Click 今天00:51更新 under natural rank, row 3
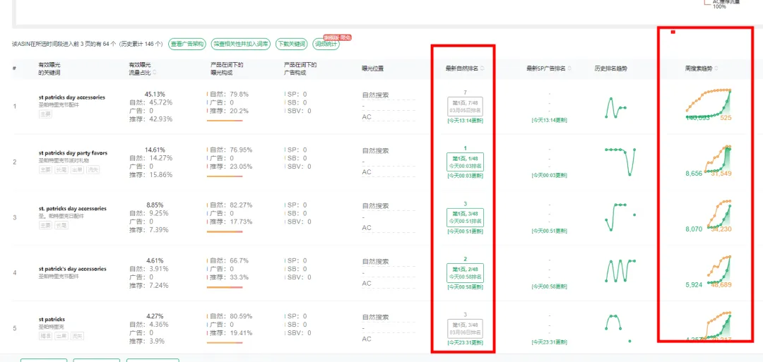 [x=465, y=231]
